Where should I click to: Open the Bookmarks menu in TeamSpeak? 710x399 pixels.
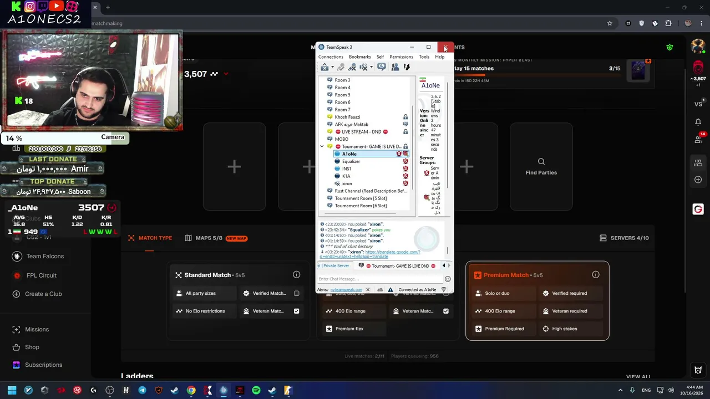359,57
